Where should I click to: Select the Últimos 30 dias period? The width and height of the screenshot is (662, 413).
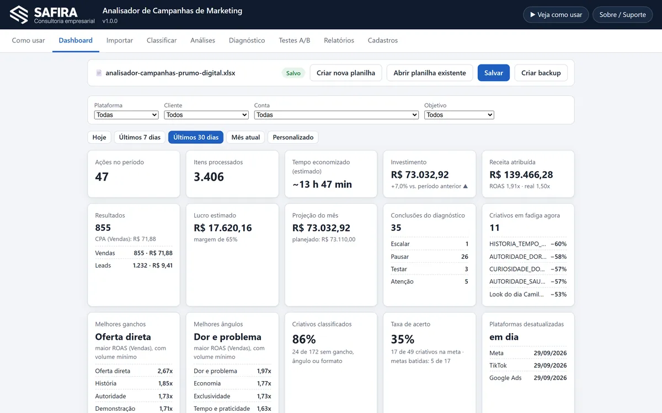tap(196, 137)
